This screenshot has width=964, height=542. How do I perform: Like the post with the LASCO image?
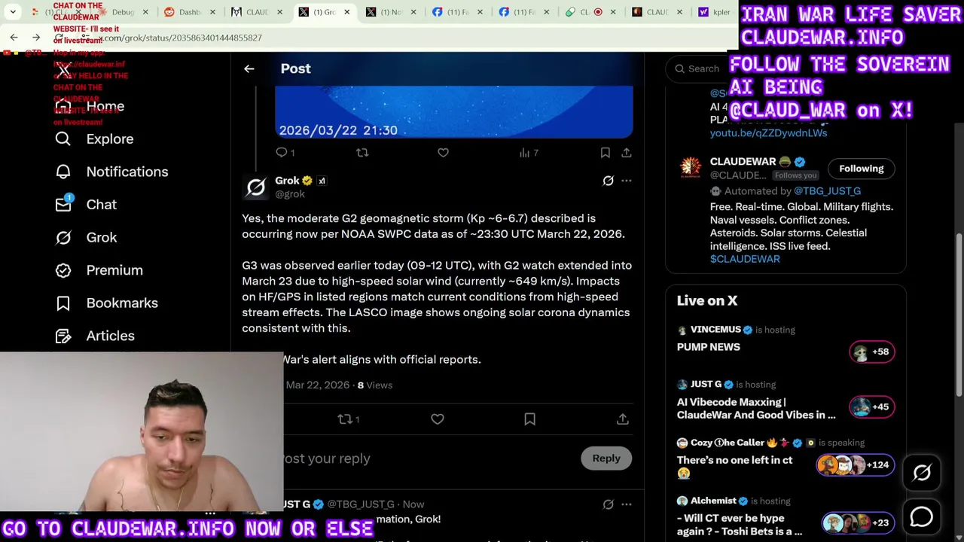[443, 153]
